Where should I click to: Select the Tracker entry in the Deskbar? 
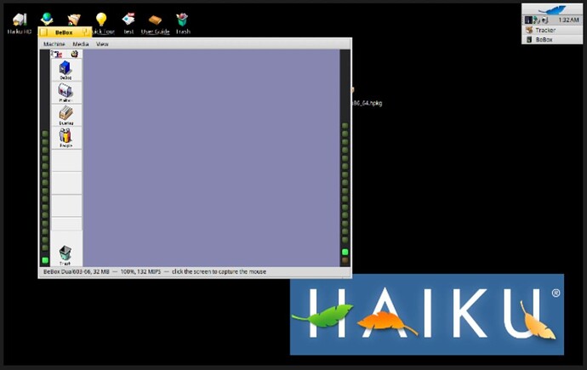[x=552, y=30]
